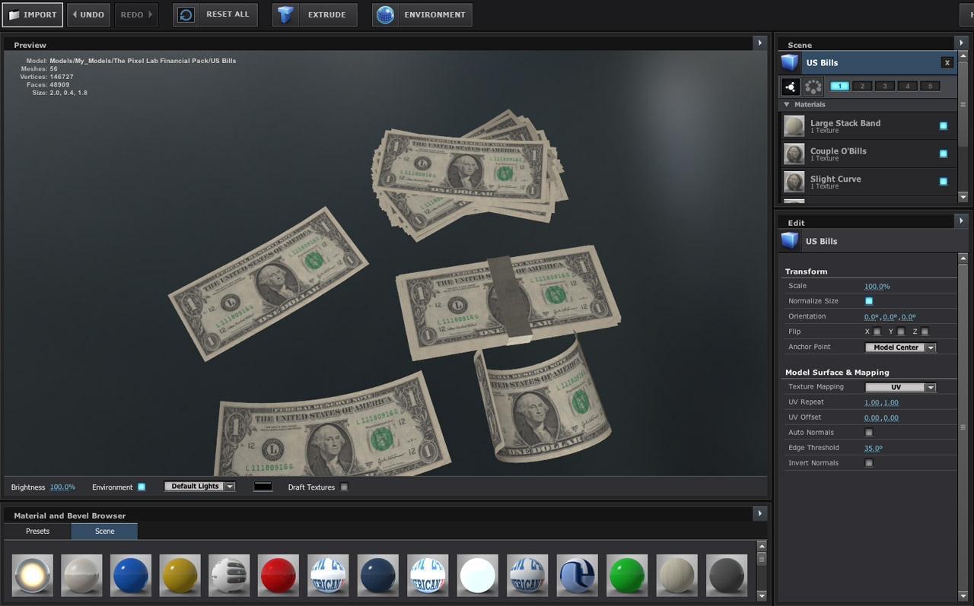Screen dimensions: 974x606
Task: Click the UV Offset value
Action: click(881, 417)
